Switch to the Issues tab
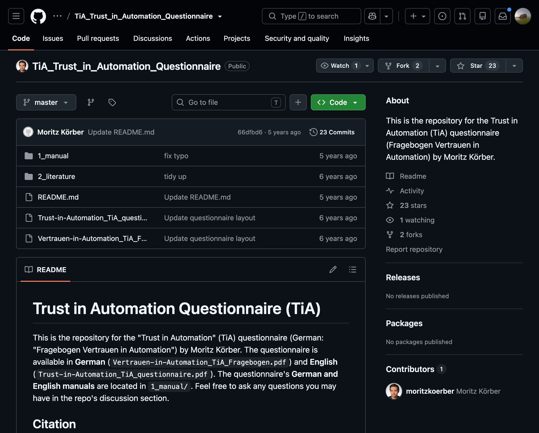 53,38
